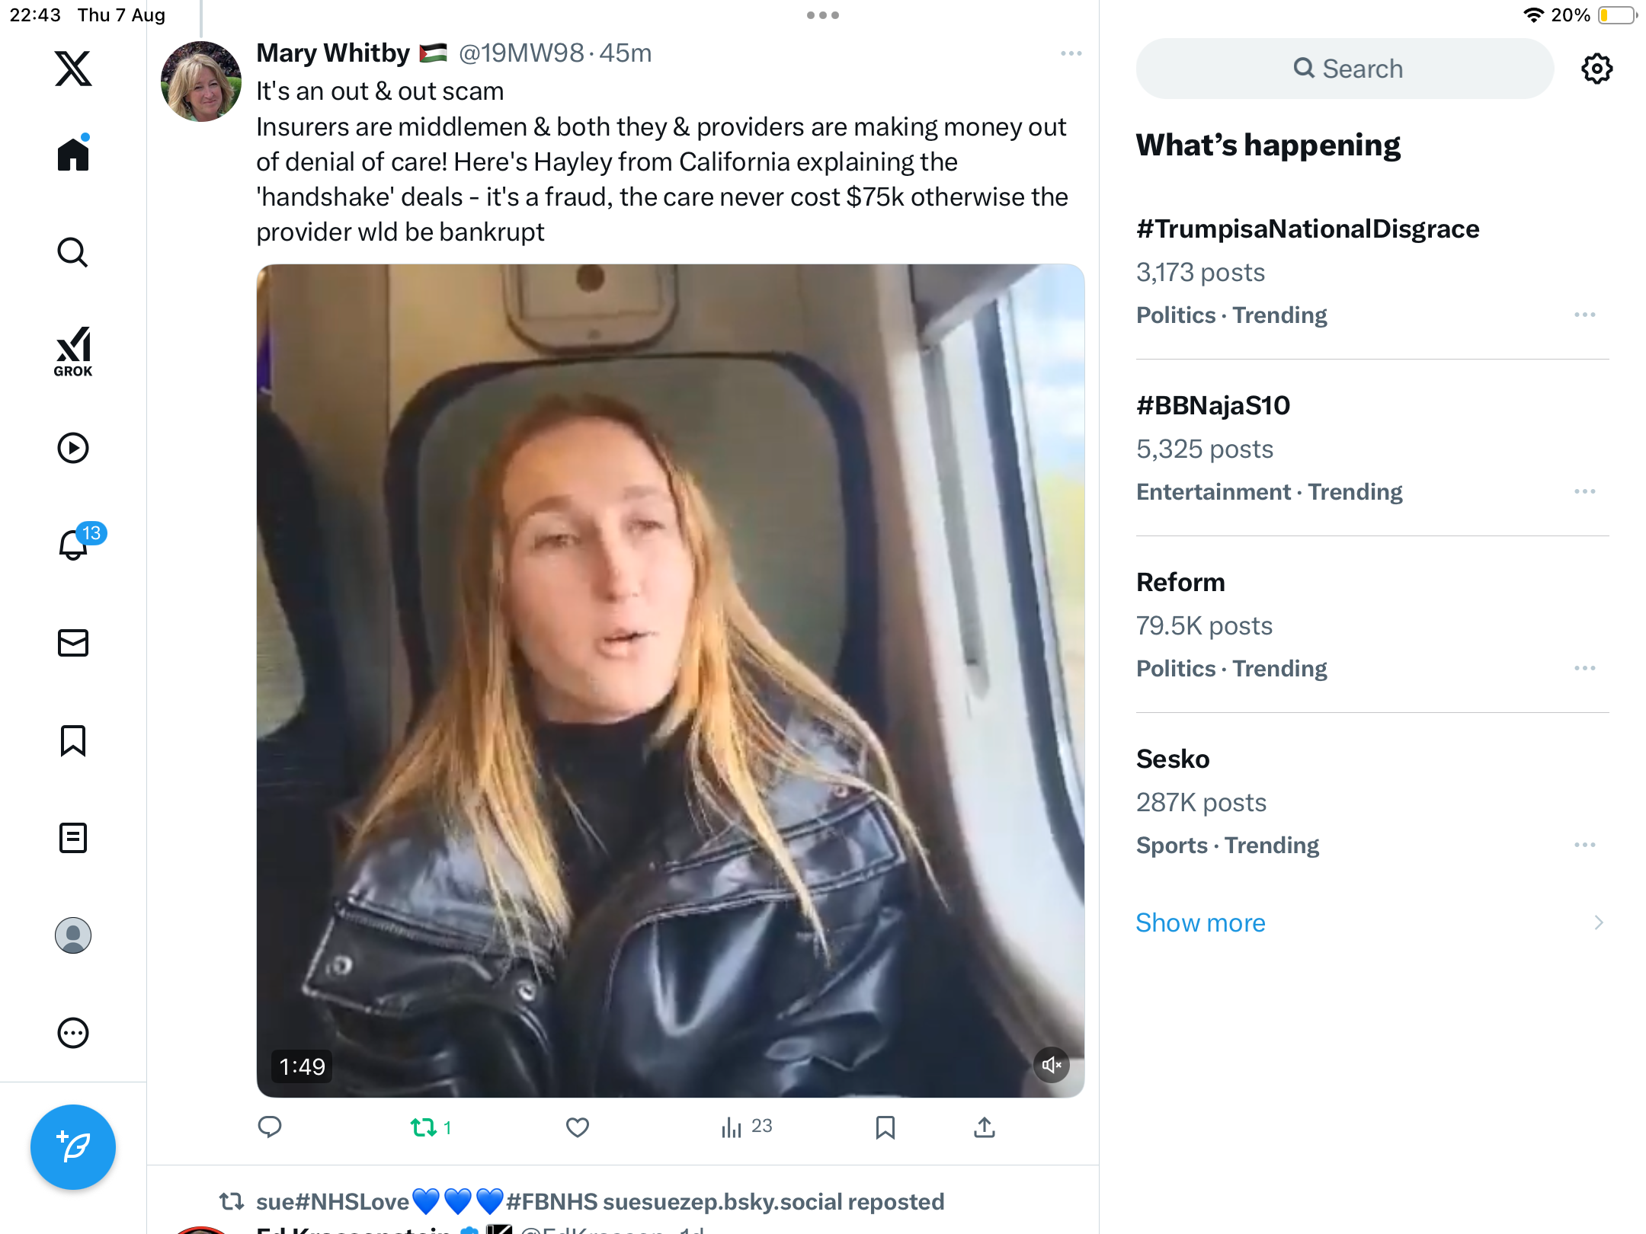Compose a new post

[73, 1146]
